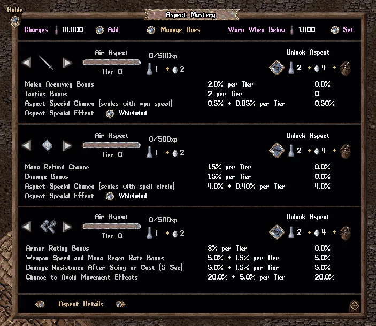This screenshot has height=326, width=376.
Task: Click weapon upgrade cost crystal icon
Action: click(x=175, y=69)
